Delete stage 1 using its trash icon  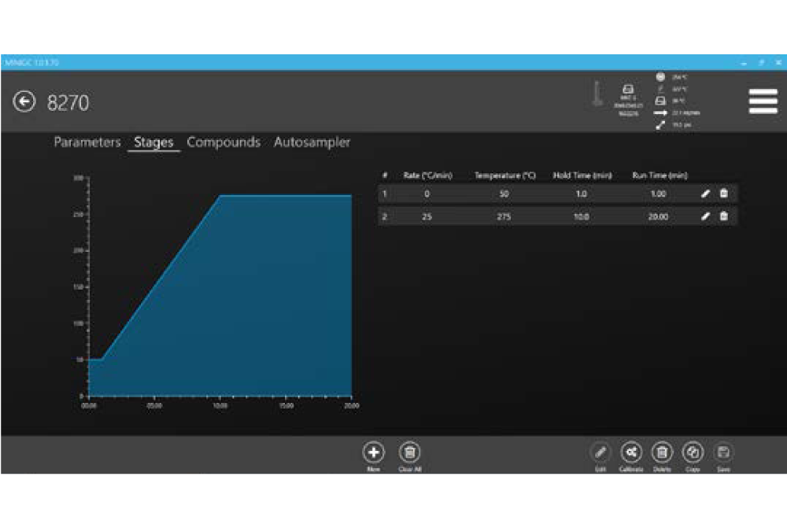[x=724, y=194]
